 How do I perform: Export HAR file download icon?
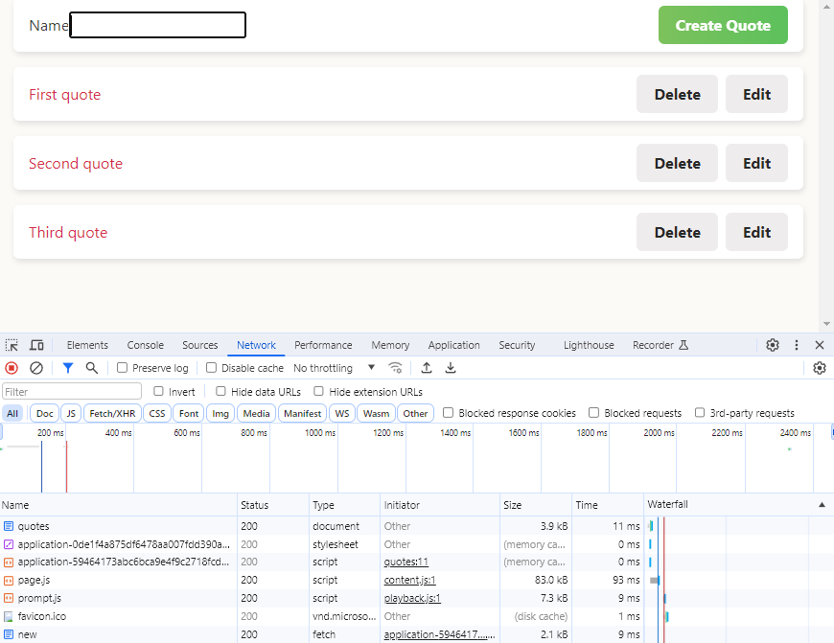click(451, 368)
